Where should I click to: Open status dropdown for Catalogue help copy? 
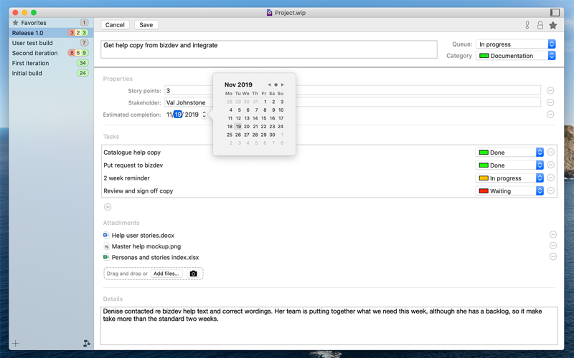coord(509,153)
